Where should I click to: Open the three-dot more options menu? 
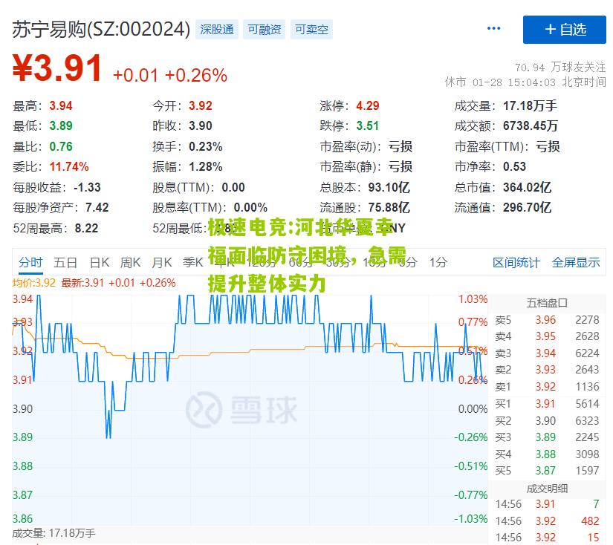[x=493, y=28]
